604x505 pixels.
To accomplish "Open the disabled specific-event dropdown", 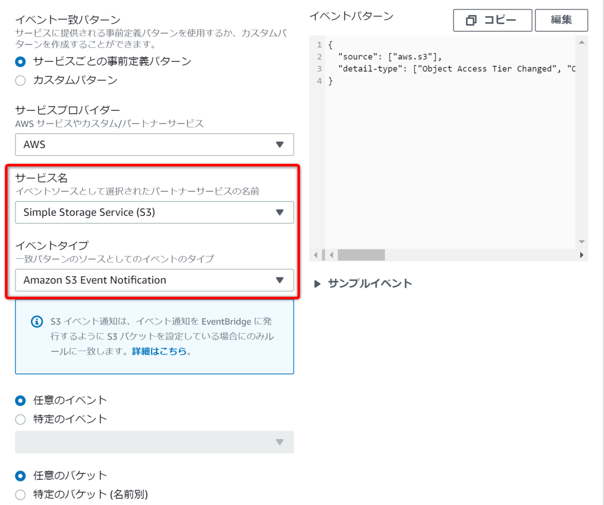I will point(155,442).
